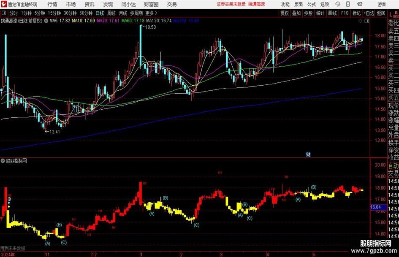This screenshot has width=399, height=257.
Task: Open the 市场 menu
Action: click(x=71, y=4)
